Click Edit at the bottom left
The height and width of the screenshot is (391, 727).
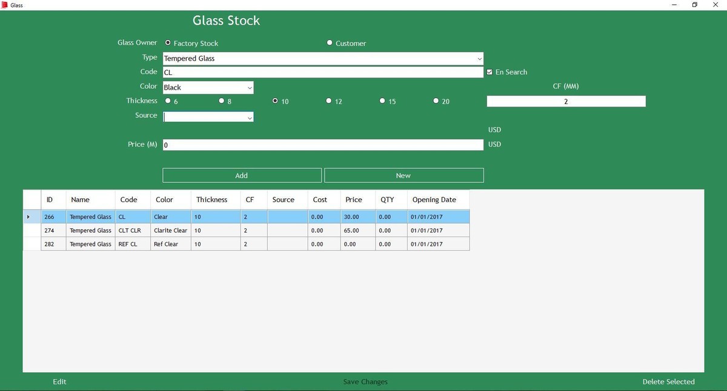[x=59, y=382]
